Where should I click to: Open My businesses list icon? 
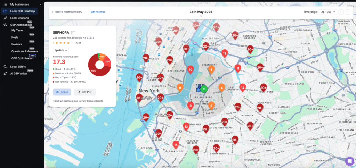[5, 4]
